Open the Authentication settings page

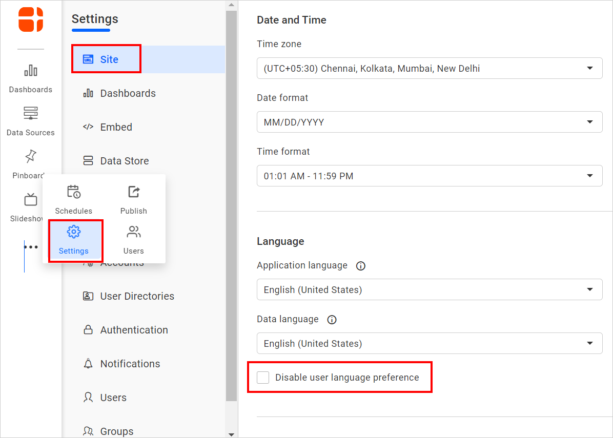(134, 330)
